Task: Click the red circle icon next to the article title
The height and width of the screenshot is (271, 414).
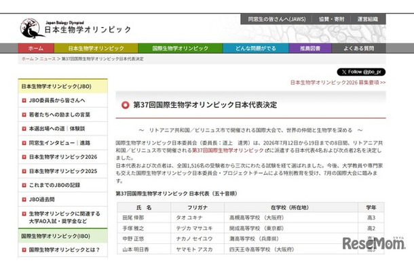Action: 125,105
